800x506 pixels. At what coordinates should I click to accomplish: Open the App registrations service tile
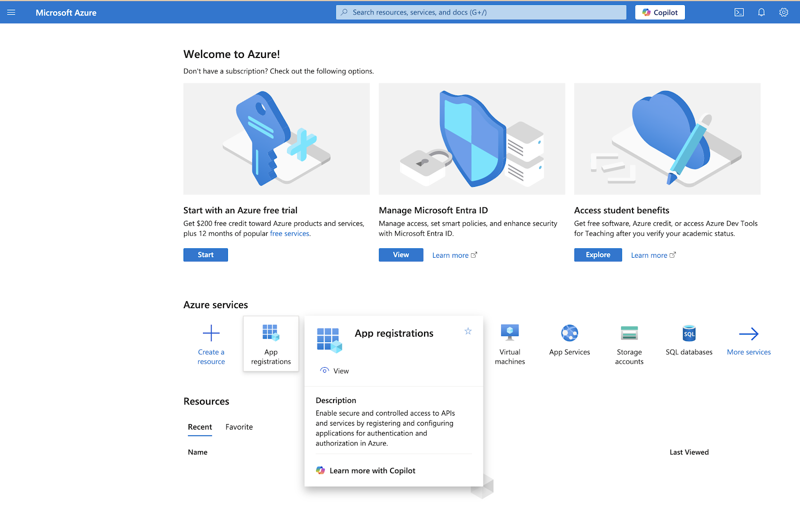[x=271, y=344]
